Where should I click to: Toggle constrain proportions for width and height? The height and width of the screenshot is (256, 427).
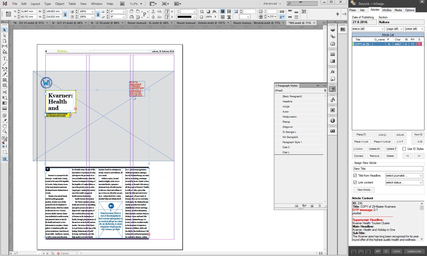[x=65, y=14]
